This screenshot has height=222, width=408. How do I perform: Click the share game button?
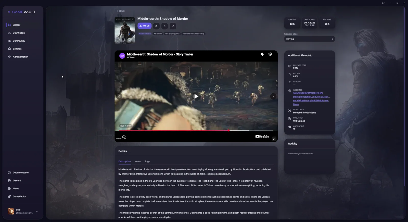(x=173, y=26)
